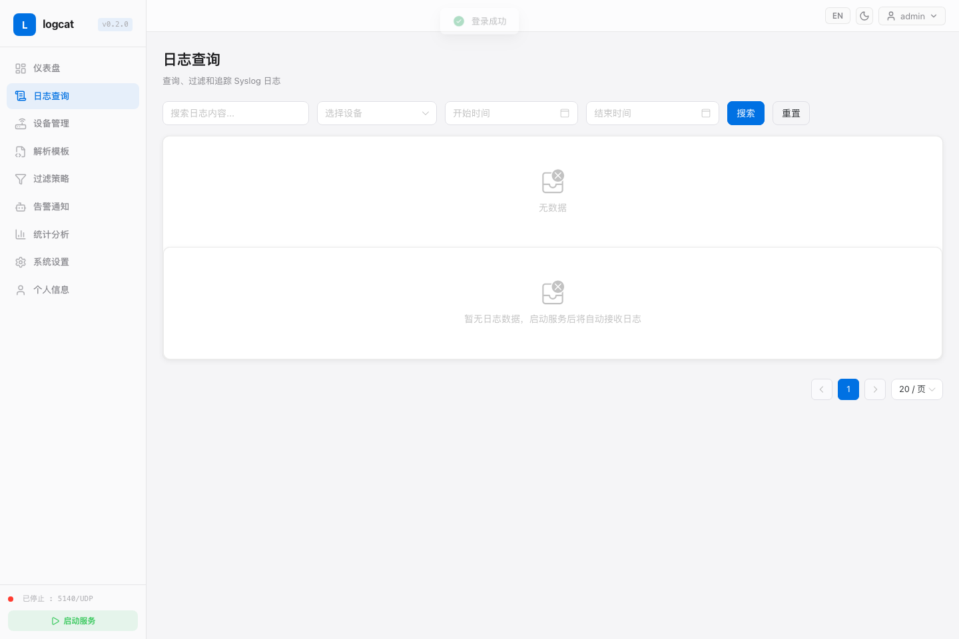This screenshot has height=639, width=959.
Task: Click the alert notification icon
Action: tap(21, 207)
